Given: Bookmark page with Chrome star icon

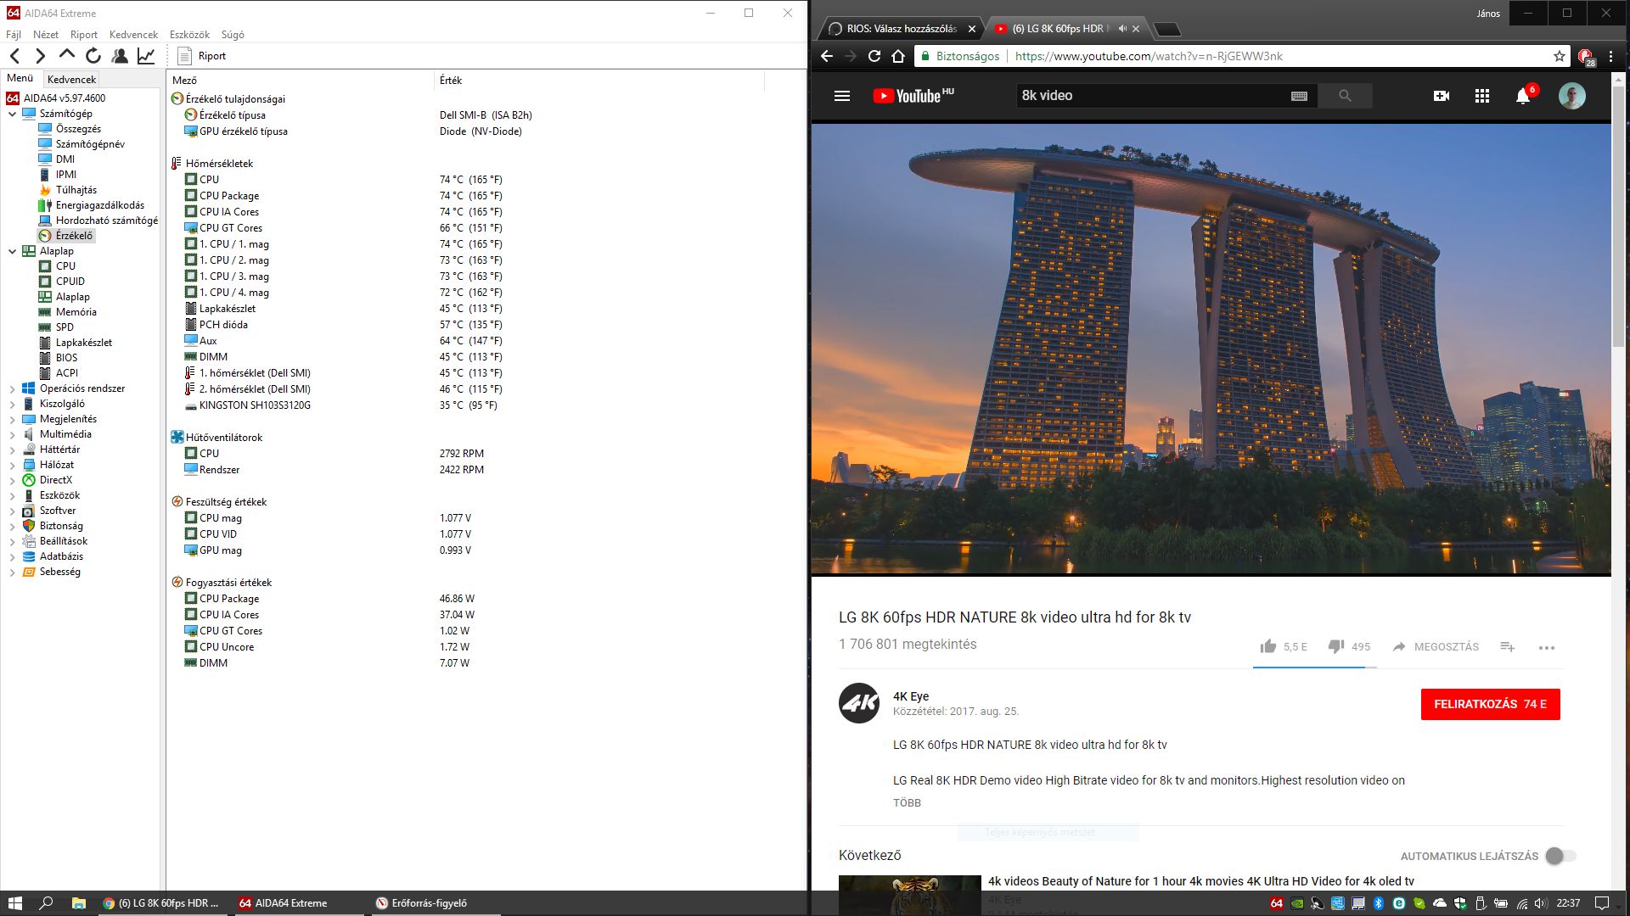Looking at the screenshot, I should [x=1560, y=56].
